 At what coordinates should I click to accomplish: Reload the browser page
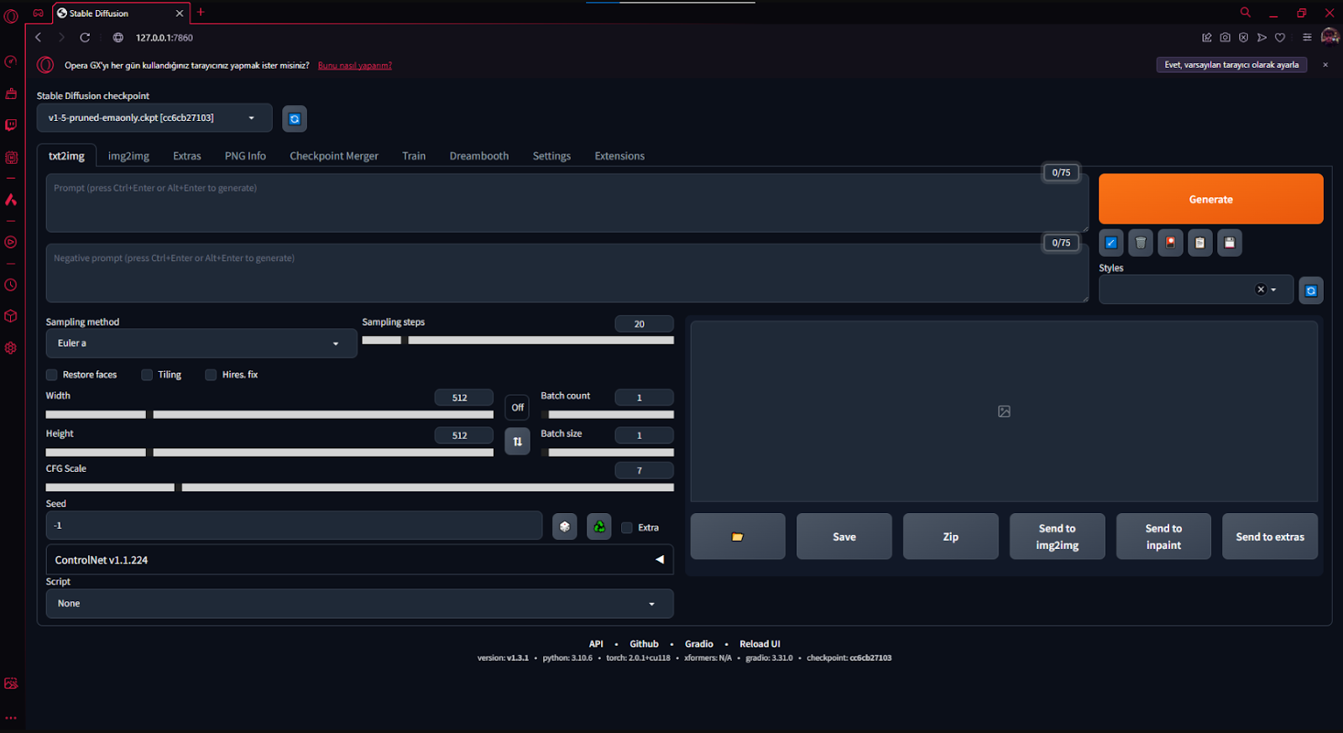pyautogui.click(x=85, y=37)
